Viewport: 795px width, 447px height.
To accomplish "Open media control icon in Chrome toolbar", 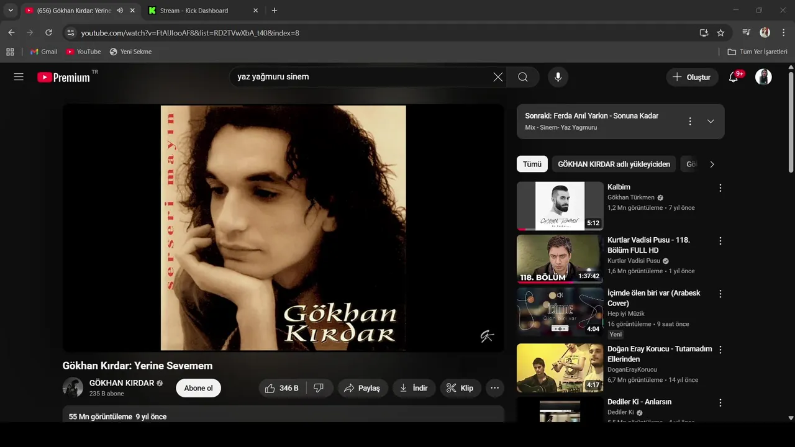I will 747,32.
